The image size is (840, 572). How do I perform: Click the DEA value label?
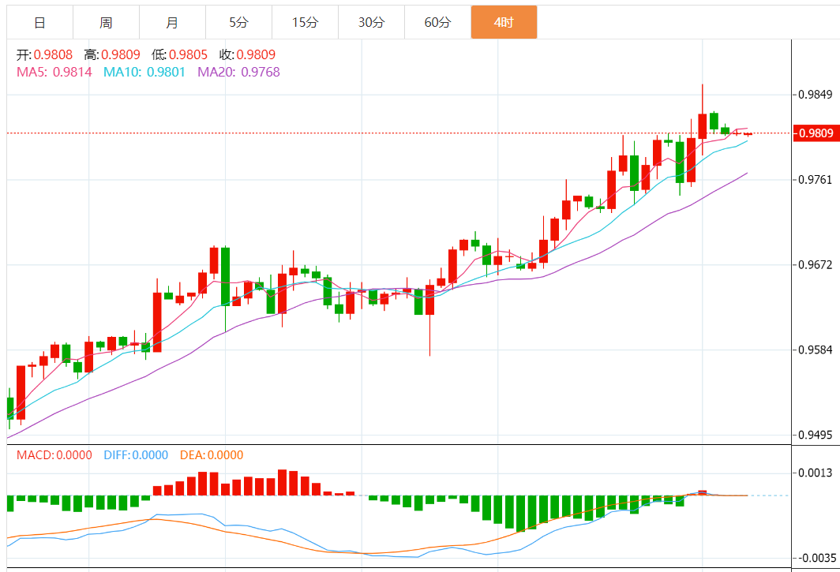(x=212, y=455)
